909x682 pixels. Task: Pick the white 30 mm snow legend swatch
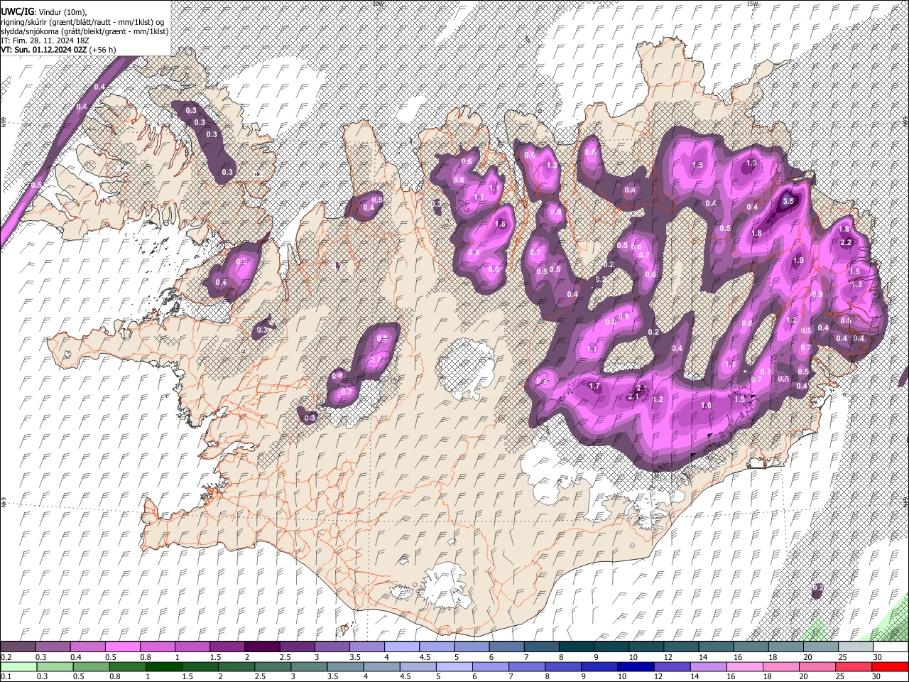click(891, 647)
